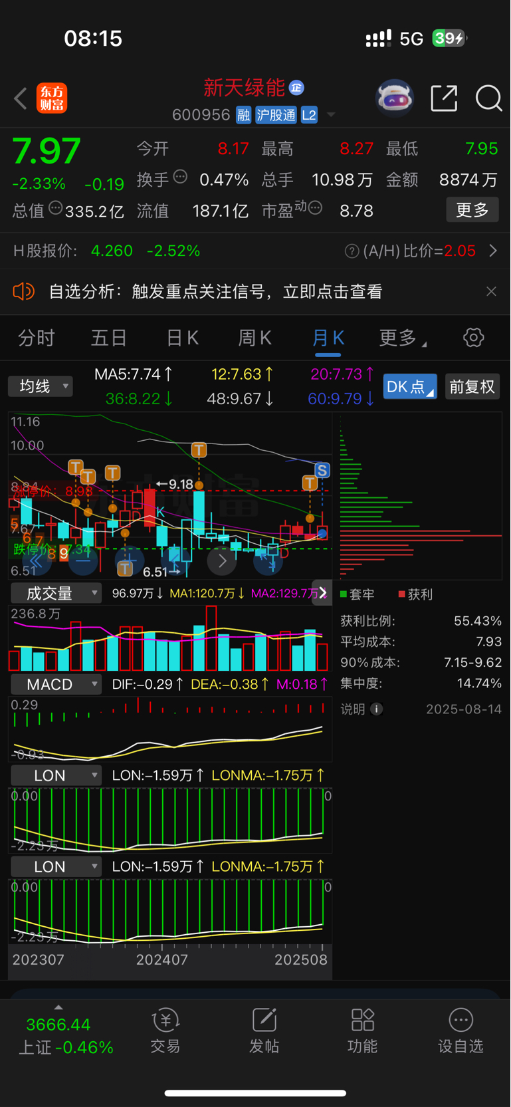Open LON dropdown directly below MACD chart
This screenshot has height=1107, width=511.
point(56,775)
